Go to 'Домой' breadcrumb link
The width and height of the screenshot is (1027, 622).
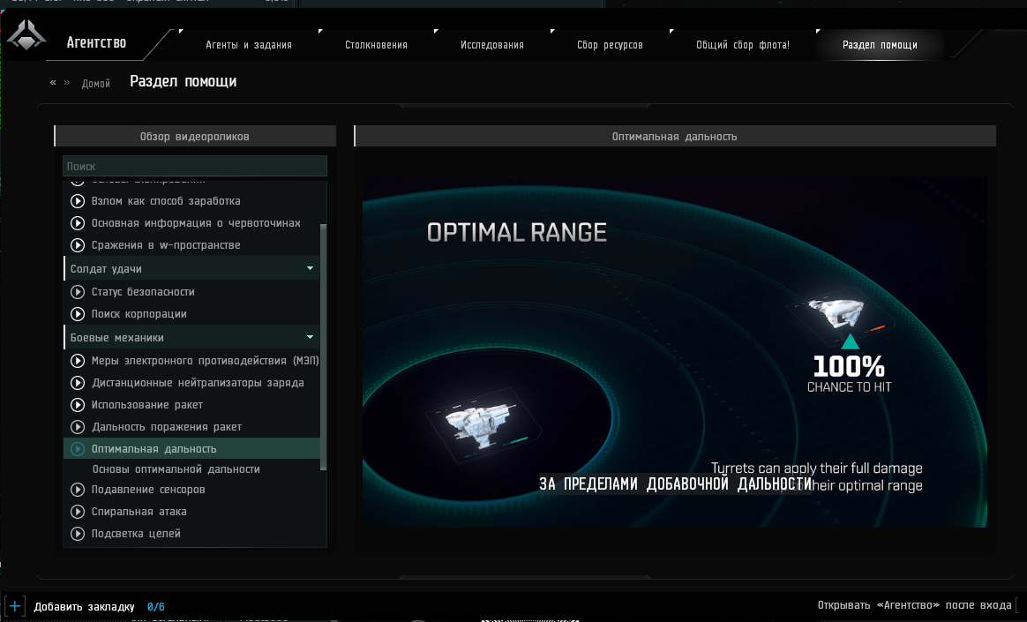pos(95,84)
